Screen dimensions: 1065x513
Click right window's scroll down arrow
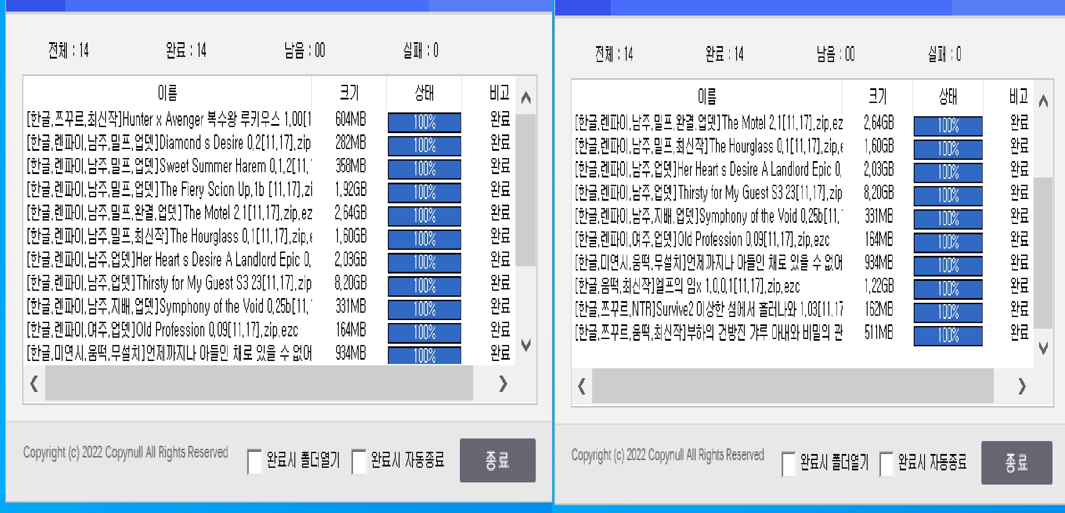coord(1043,348)
